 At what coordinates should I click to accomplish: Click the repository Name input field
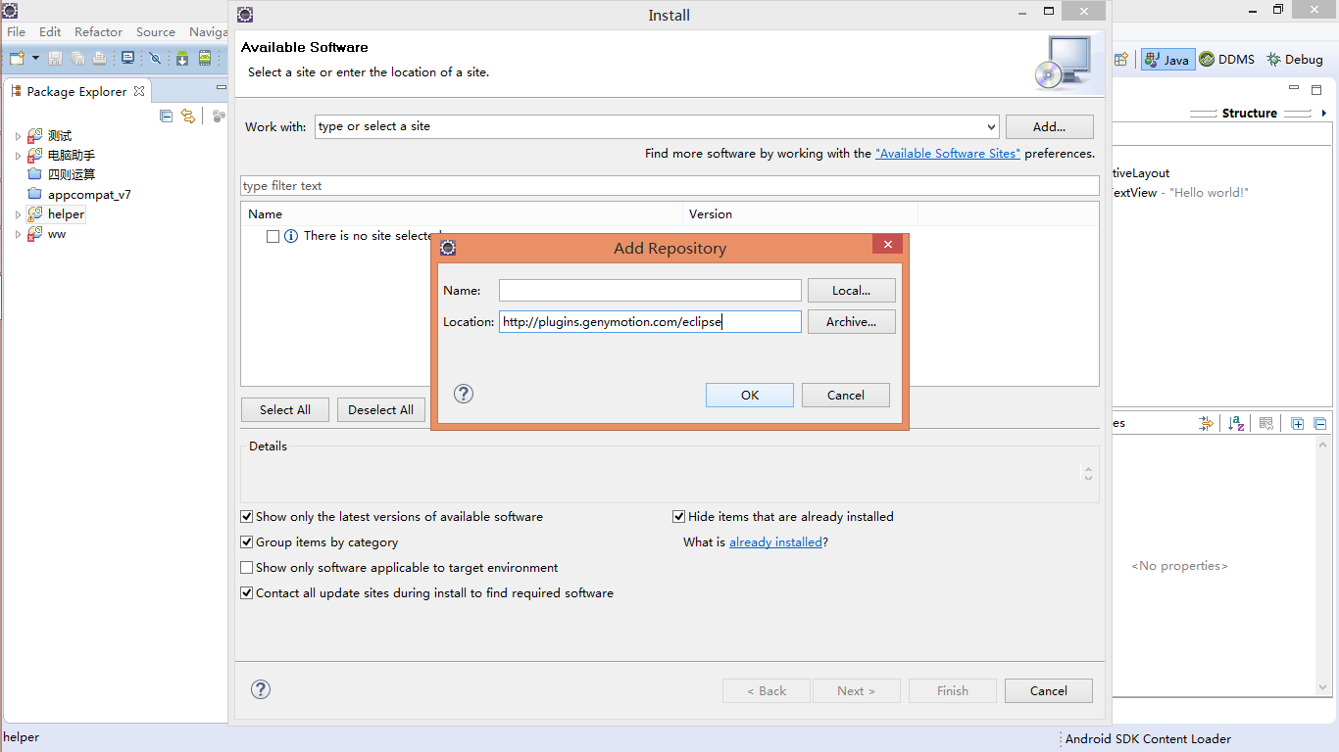pos(650,290)
